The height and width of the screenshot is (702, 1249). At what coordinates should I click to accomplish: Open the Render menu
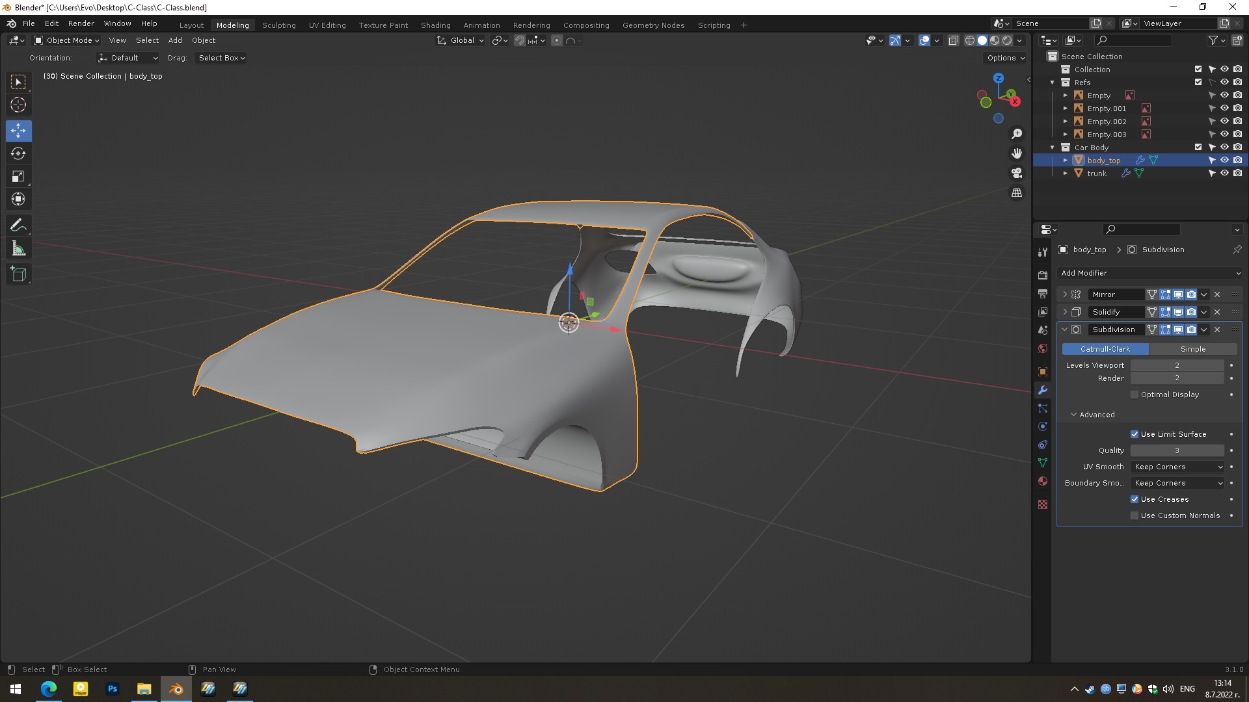81,23
